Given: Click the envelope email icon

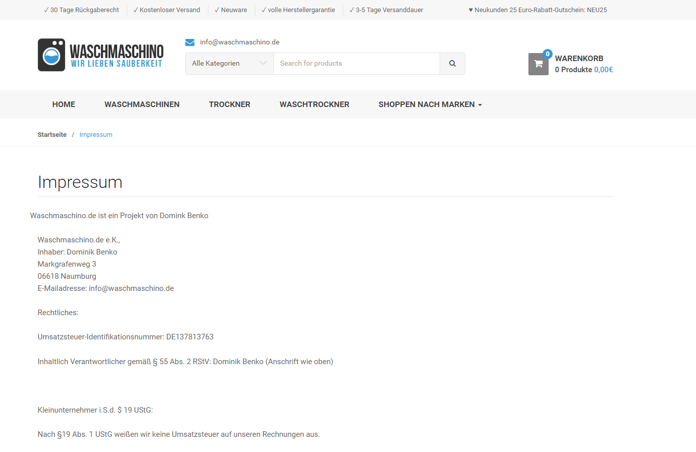Looking at the screenshot, I should 190,42.
